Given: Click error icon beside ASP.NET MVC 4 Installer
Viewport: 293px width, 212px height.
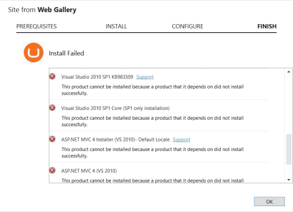Looking at the screenshot, I should (x=52, y=139).
